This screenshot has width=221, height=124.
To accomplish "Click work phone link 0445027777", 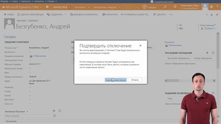I will point(35,64).
